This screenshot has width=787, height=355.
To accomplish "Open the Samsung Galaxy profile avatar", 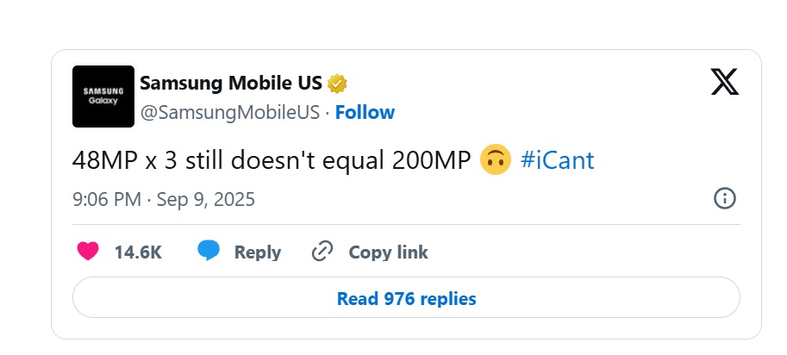I will coord(103,97).
